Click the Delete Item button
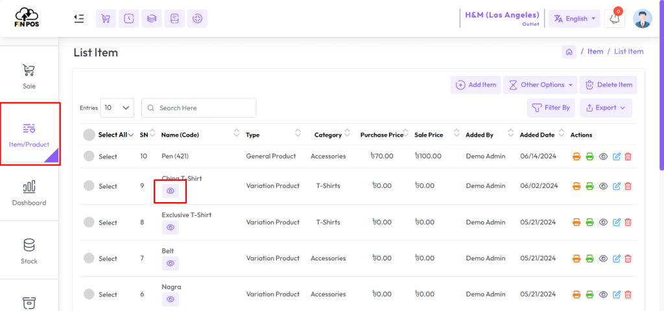The height and width of the screenshot is (311, 664). pos(608,85)
